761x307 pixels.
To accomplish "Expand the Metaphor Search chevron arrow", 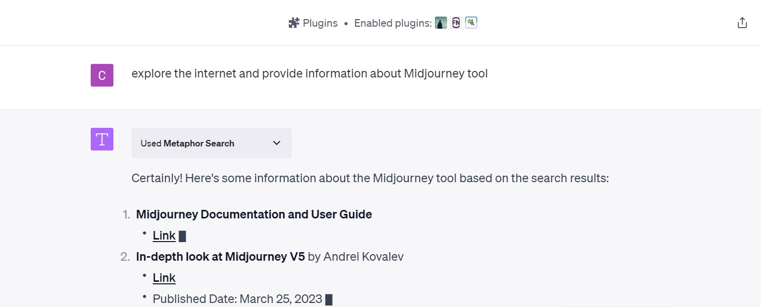I will (x=277, y=143).
